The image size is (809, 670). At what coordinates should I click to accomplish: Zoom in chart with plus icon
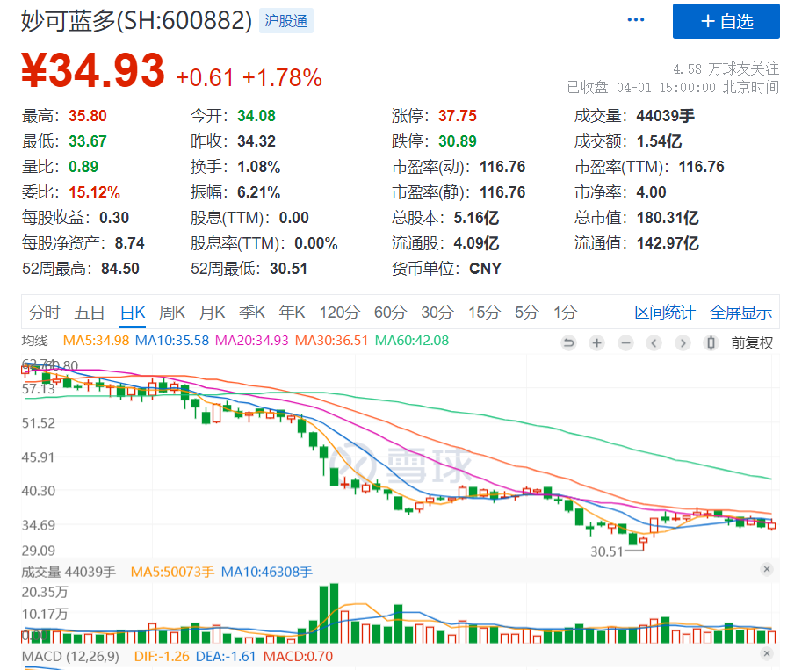[597, 342]
